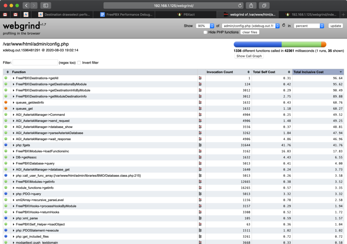Screen dimensions: 347x244
Task: Click the Show Call Graph button
Action: pos(249,56)
